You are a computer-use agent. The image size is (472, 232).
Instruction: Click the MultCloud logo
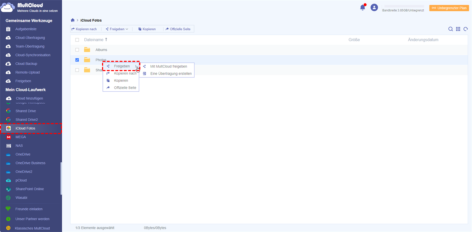click(30, 7)
